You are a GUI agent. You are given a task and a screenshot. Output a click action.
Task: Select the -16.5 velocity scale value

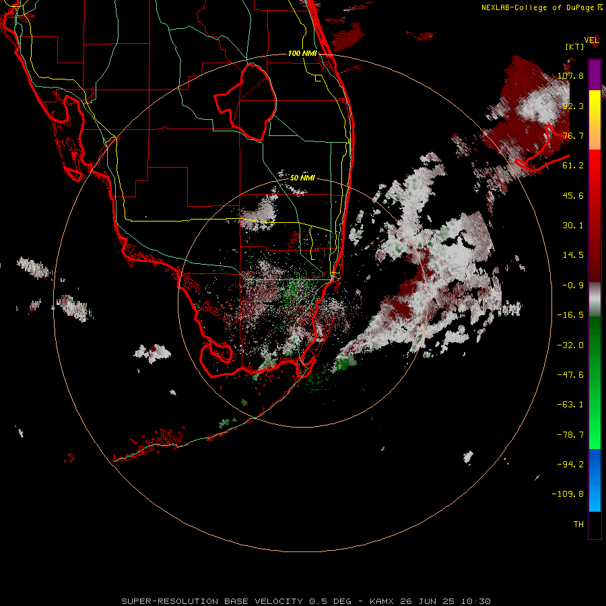click(x=570, y=315)
